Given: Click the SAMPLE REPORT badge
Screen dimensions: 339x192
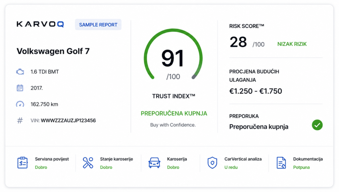Looking at the screenshot, I should [x=98, y=24].
